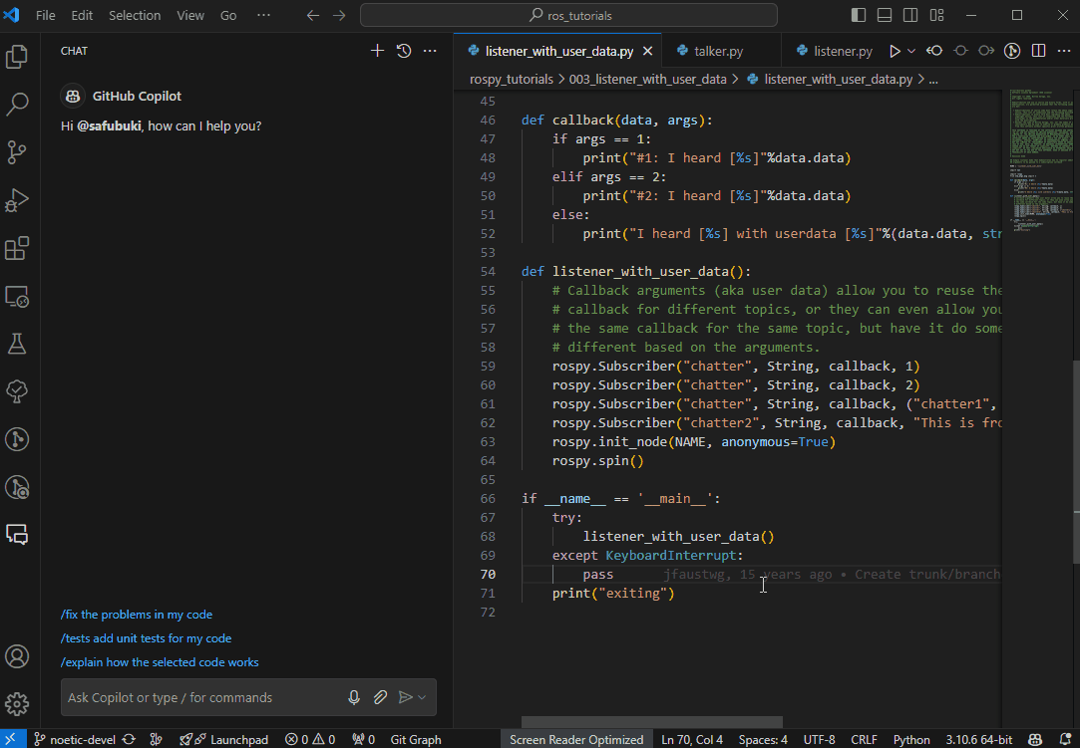Open remote window indicator in status bar
This screenshot has height=748, width=1080.
coord(11,739)
